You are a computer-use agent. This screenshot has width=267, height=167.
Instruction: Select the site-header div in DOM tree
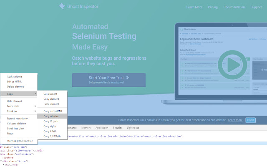[22, 150]
